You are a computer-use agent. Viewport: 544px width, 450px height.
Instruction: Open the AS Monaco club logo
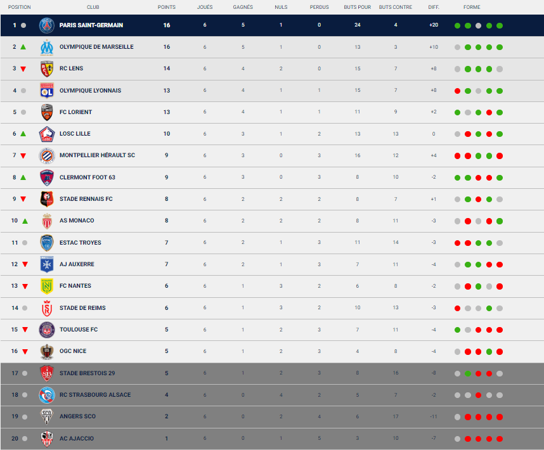click(x=46, y=221)
